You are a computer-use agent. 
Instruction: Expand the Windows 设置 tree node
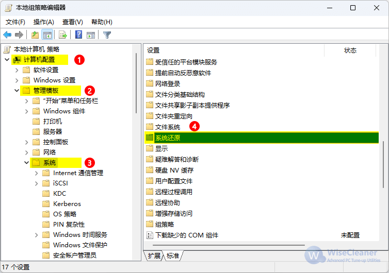coord(17,80)
